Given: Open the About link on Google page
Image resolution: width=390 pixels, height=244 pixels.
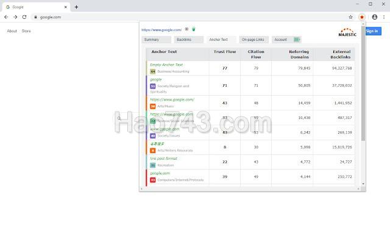Looking at the screenshot, I should point(12,31).
